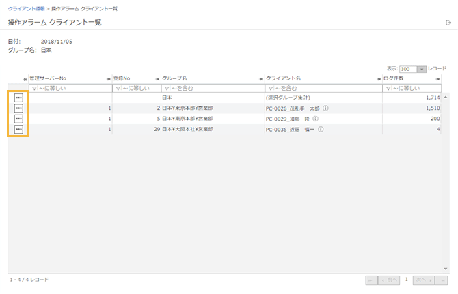Open row menu for PC-0029 client

pyautogui.click(x=18, y=118)
